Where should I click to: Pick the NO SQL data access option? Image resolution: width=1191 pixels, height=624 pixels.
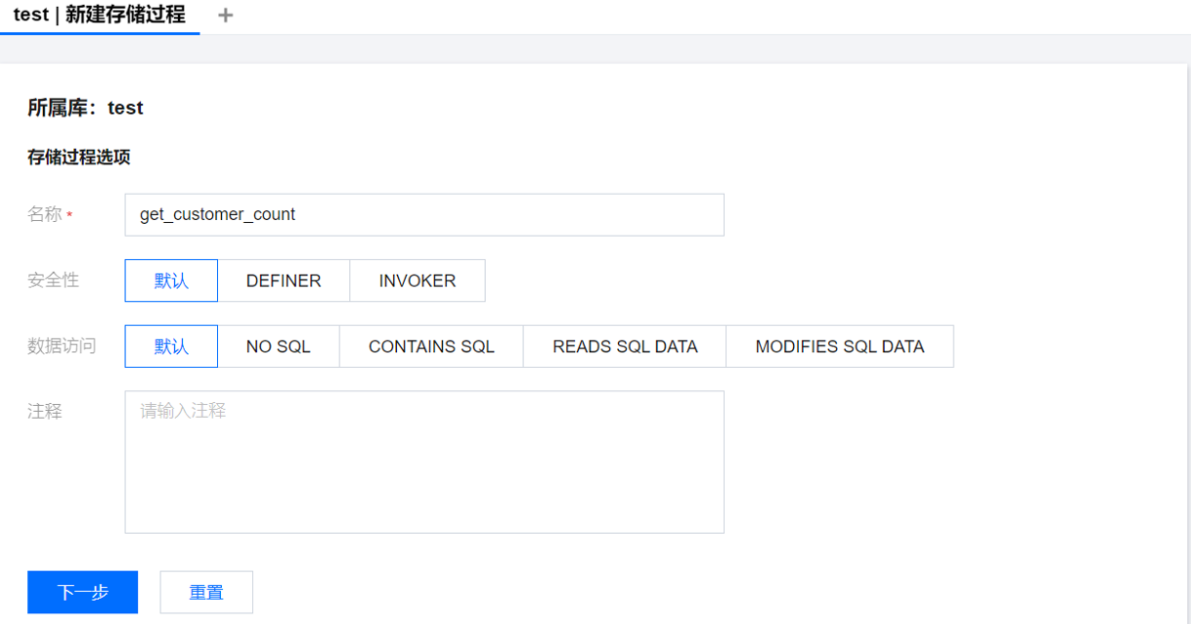pos(279,346)
